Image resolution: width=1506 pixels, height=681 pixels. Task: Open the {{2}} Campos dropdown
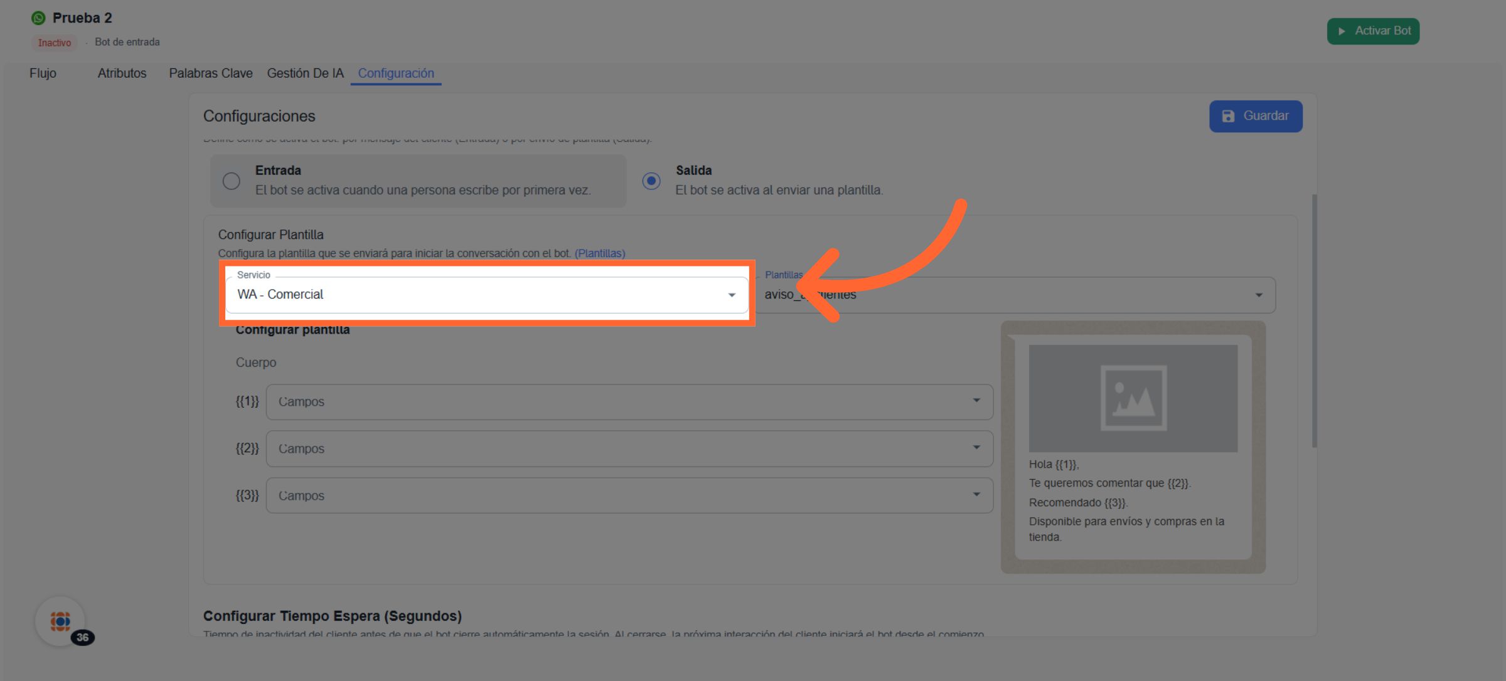pos(629,449)
